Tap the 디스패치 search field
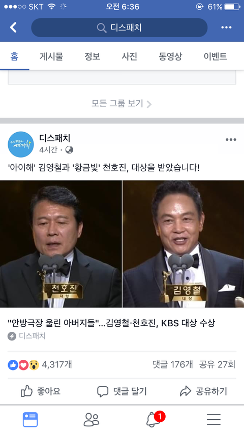Image resolution: width=244 pixels, height=434 pixels. click(119, 27)
